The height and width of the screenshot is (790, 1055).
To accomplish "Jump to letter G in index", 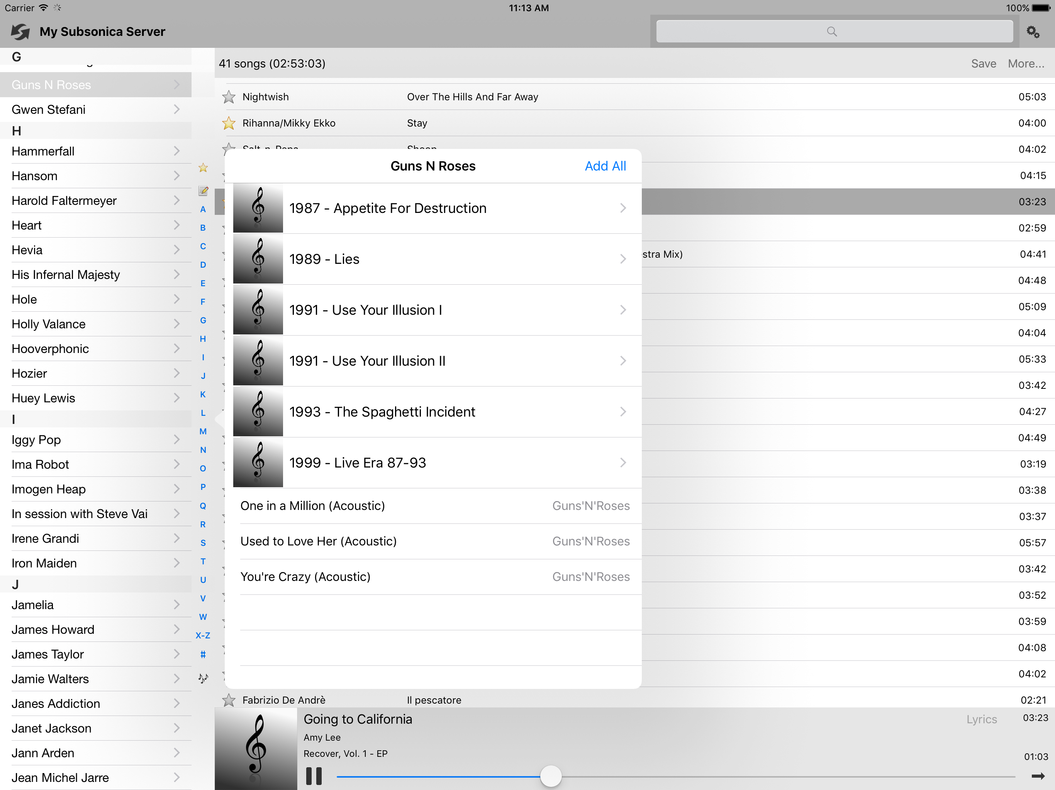I will (x=203, y=321).
